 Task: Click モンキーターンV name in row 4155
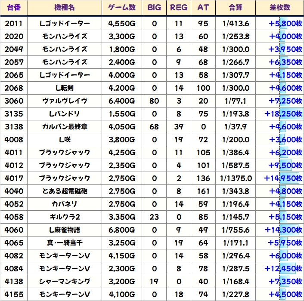(x=65, y=295)
